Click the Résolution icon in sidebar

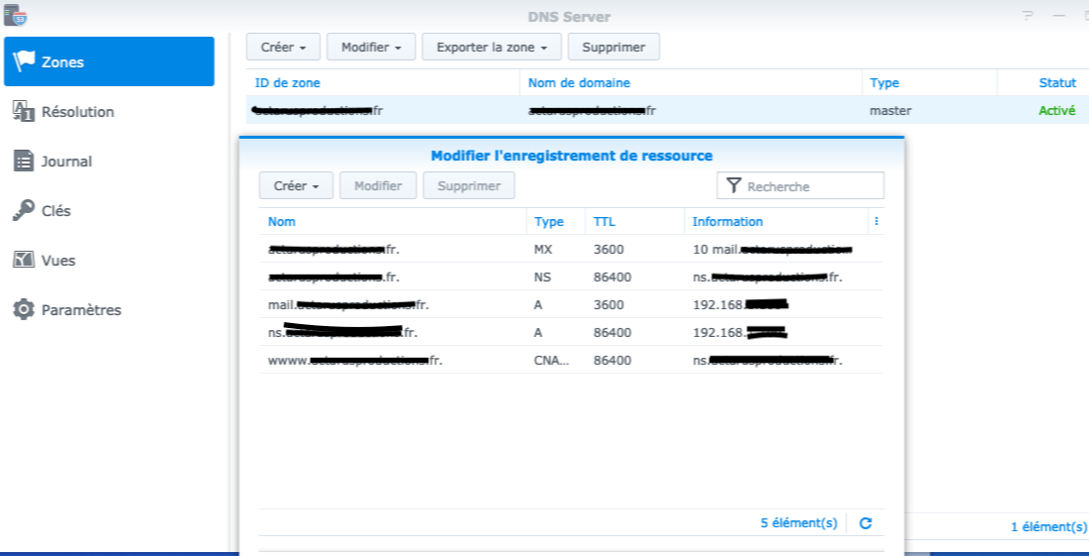(24, 112)
